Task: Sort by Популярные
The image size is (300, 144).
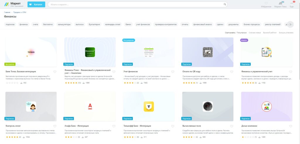Action: 241,33
